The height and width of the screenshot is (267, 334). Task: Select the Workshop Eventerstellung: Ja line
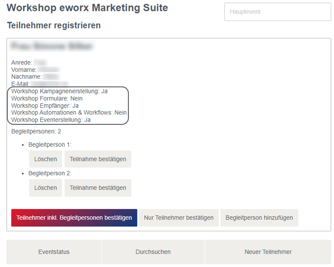(51, 120)
